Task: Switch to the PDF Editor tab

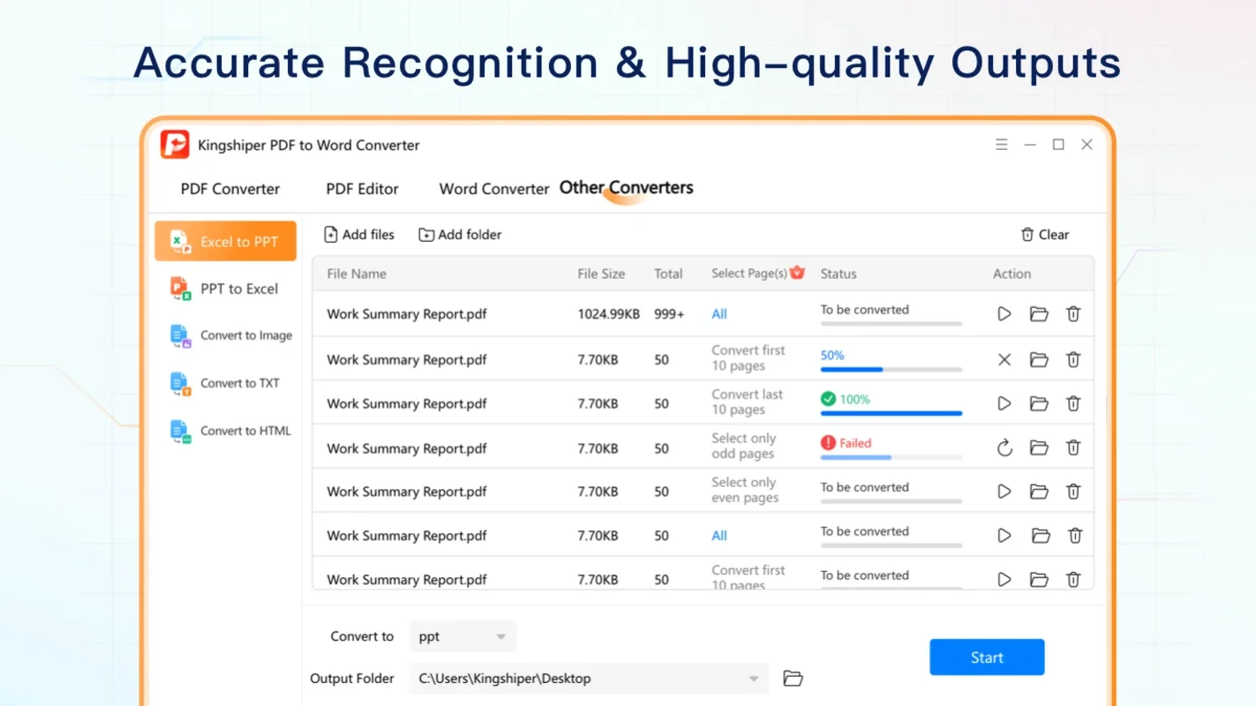Action: pyautogui.click(x=362, y=189)
